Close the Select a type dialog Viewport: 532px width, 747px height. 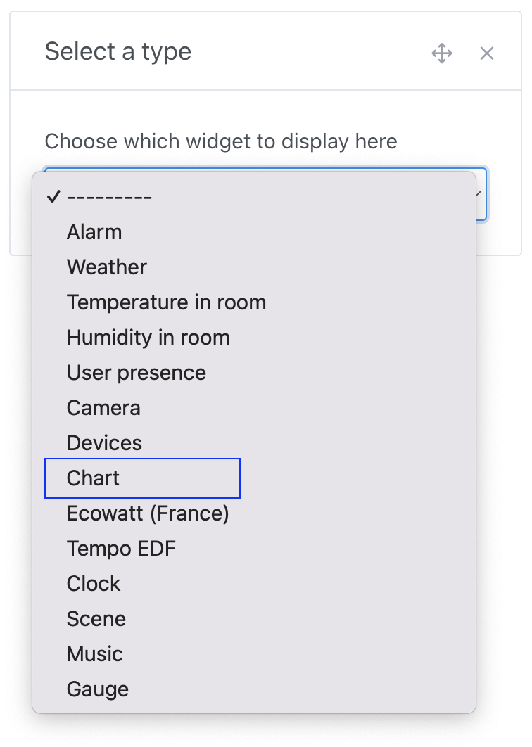pyautogui.click(x=487, y=53)
